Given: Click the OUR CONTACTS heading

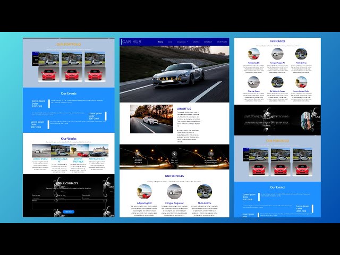Looking at the screenshot, I should [69, 183].
